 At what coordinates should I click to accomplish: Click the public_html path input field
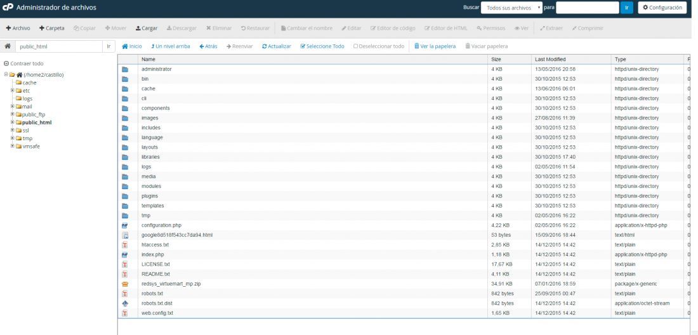pyautogui.click(x=59, y=46)
